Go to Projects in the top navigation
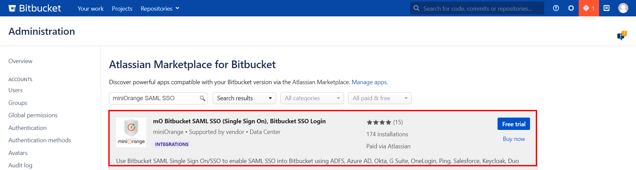This screenshot has width=636, height=170. (x=122, y=8)
